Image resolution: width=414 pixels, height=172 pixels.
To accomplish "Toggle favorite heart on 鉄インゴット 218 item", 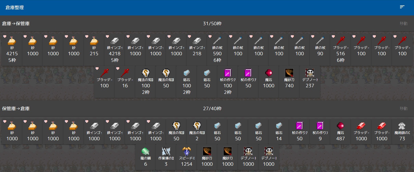I will pyautogui.click(x=190, y=36).
